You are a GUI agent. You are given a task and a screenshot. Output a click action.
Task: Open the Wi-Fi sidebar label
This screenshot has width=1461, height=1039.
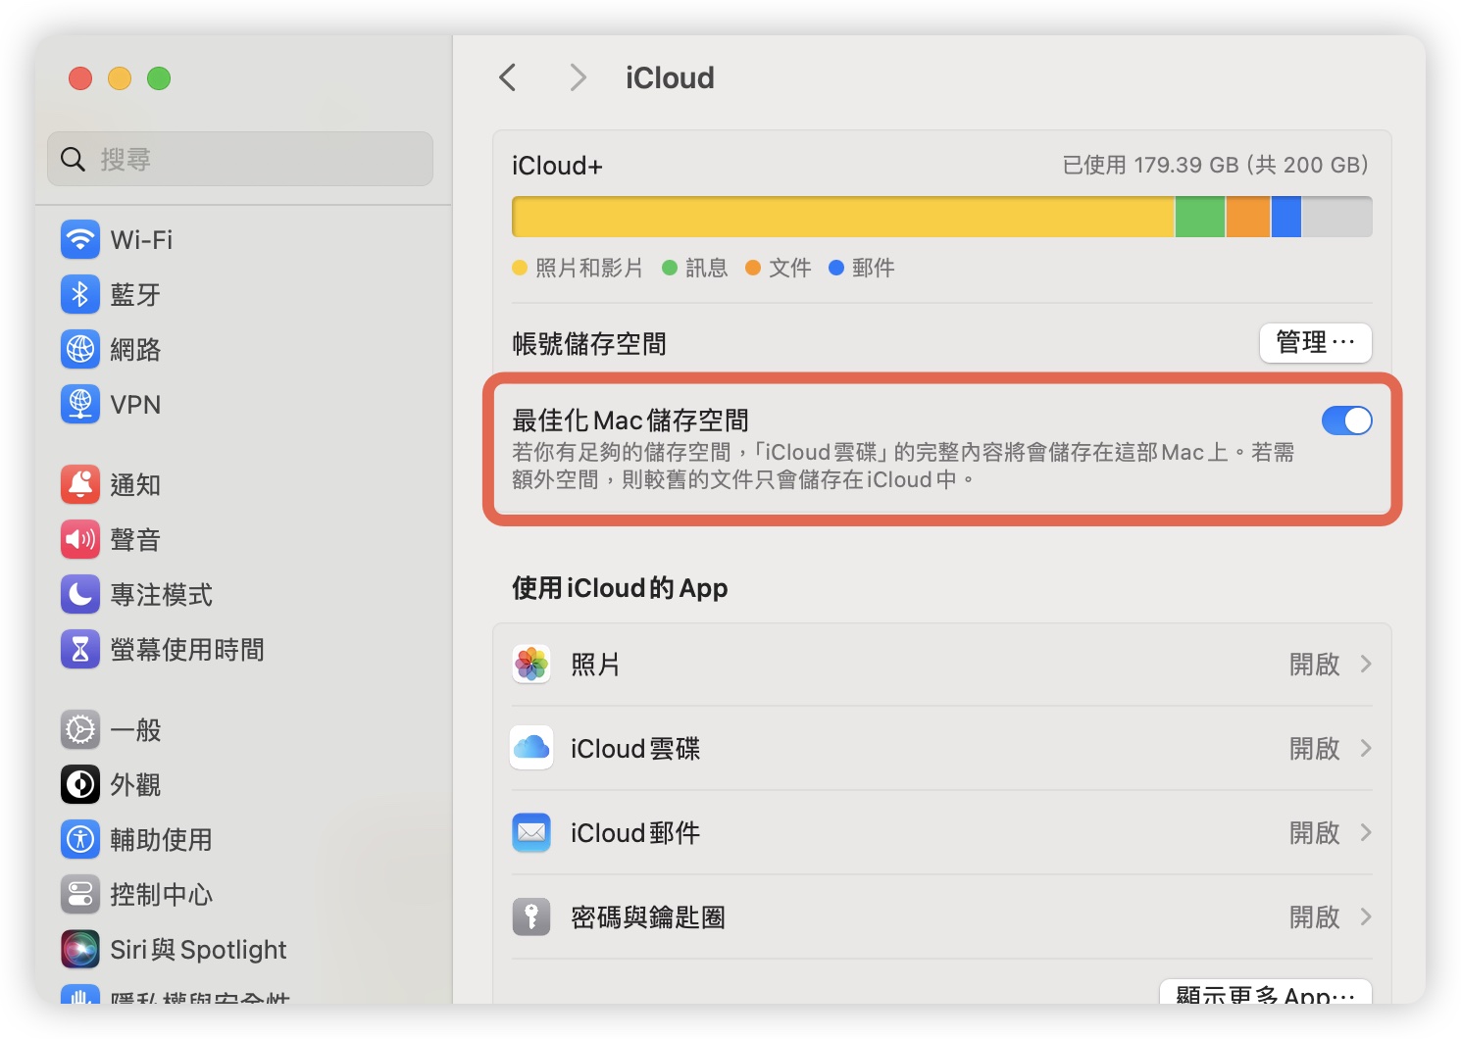coord(141,240)
